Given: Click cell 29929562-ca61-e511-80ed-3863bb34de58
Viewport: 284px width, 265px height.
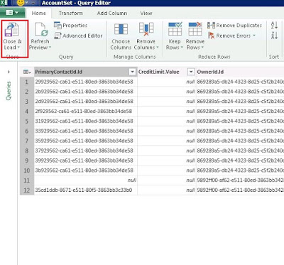Looking at the screenshot, I should 86,82.
